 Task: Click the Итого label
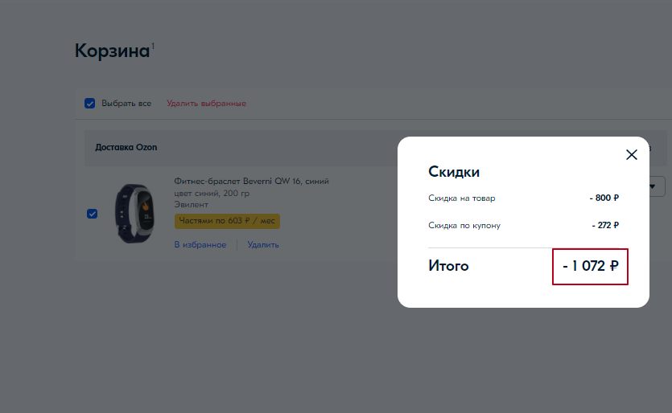click(448, 266)
